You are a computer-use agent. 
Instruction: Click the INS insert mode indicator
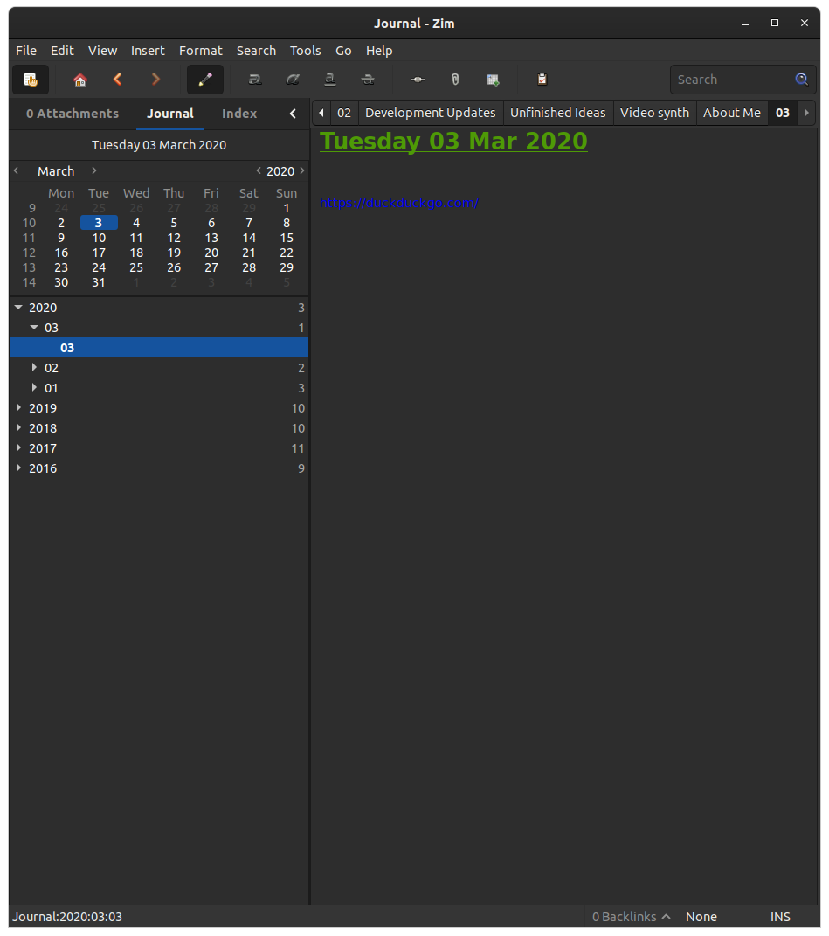pyautogui.click(x=780, y=917)
